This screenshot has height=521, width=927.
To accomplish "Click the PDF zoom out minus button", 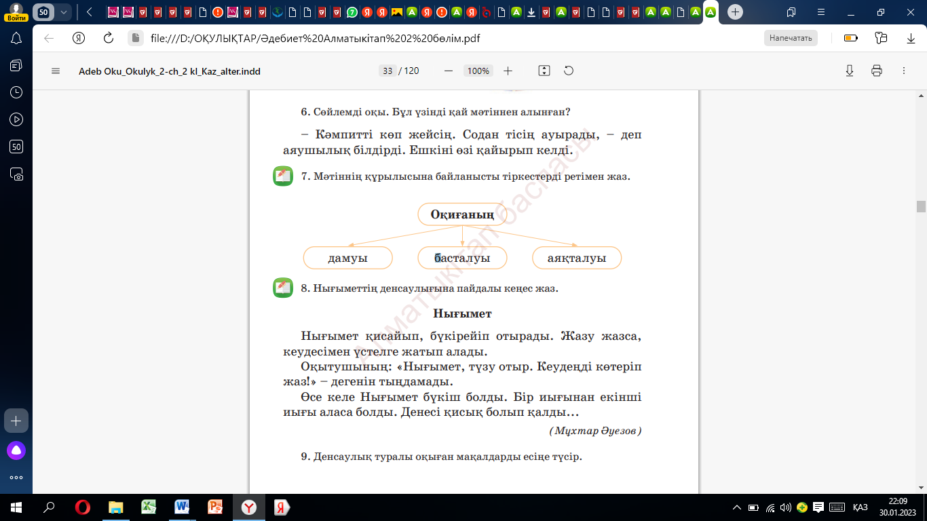I will pos(448,71).
